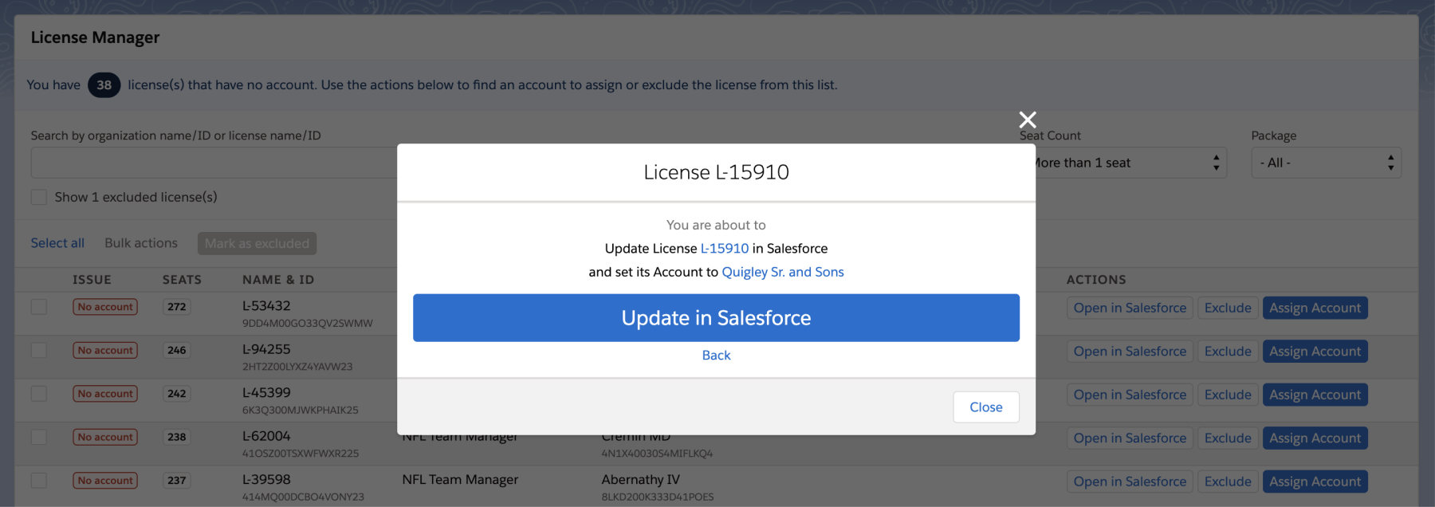
Task: Open the Package dropdown
Action: tap(1327, 163)
